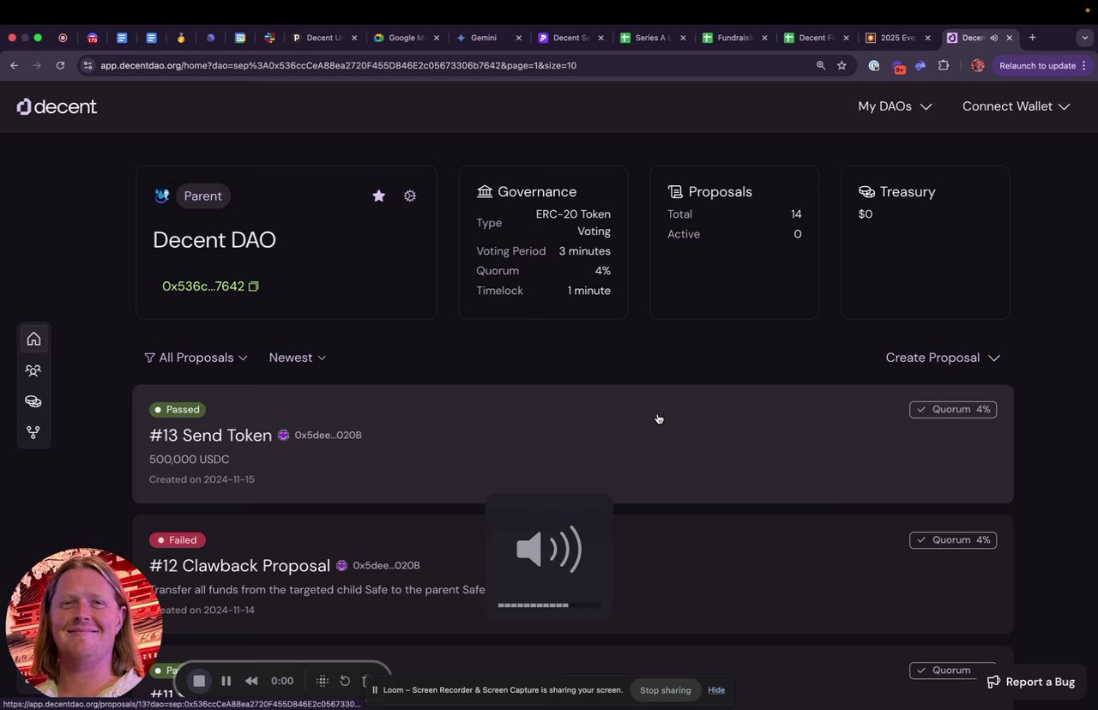Pause the Loom recording
1098x710 pixels.
pyautogui.click(x=226, y=681)
